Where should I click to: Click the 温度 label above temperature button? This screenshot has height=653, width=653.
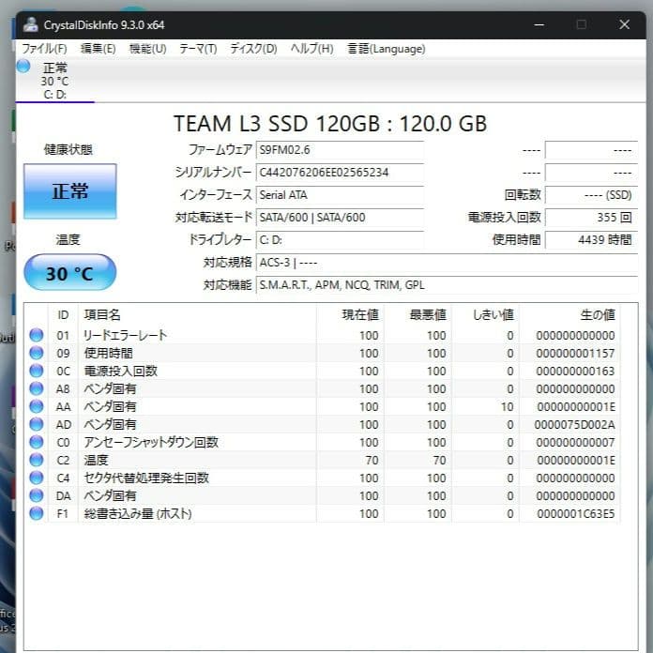click(68, 239)
